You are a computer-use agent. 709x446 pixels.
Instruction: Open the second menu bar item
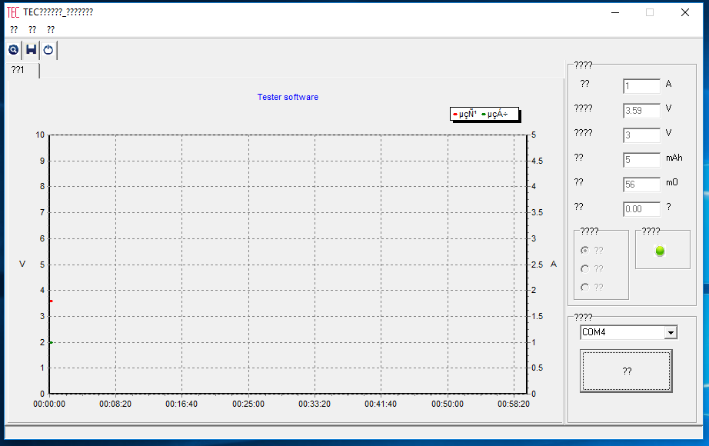coord(32,30)
